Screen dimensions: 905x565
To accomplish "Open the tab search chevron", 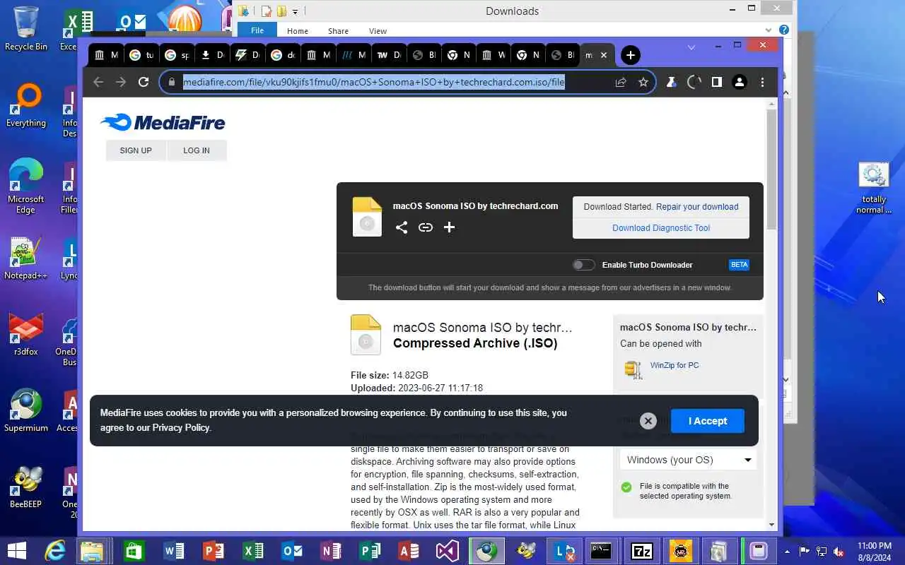I will (x=691, y=47).
